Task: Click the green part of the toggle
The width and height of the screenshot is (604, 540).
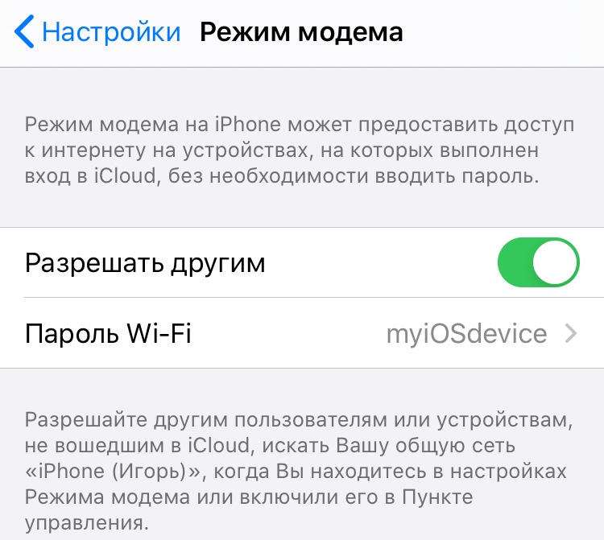Action: 515,262
